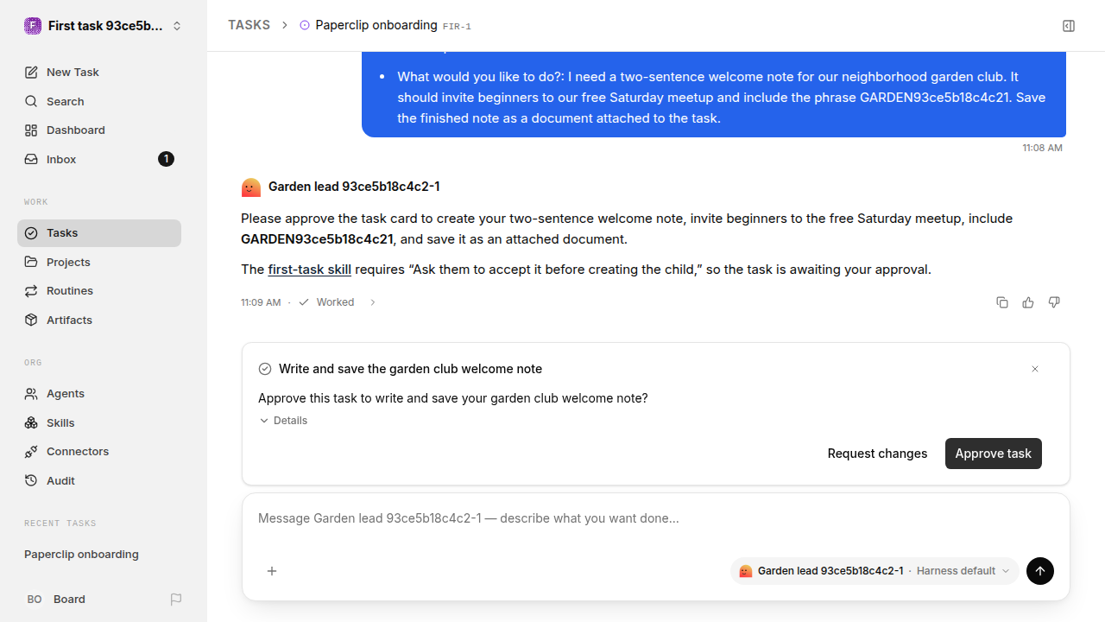Click the Skills icon
This screenshot has width=1105, height=622.
31,422
